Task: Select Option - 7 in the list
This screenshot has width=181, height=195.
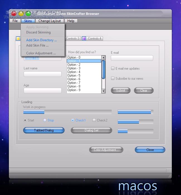Action: click(x=84, y=82)
